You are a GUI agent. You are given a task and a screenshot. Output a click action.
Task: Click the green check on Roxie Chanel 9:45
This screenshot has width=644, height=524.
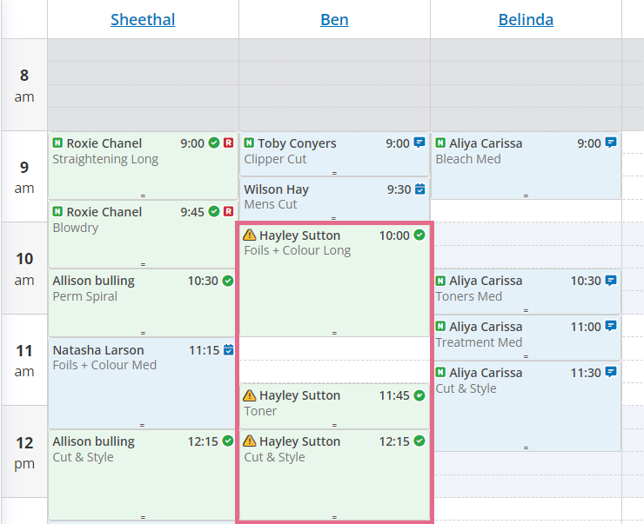(x=214, y=211)
